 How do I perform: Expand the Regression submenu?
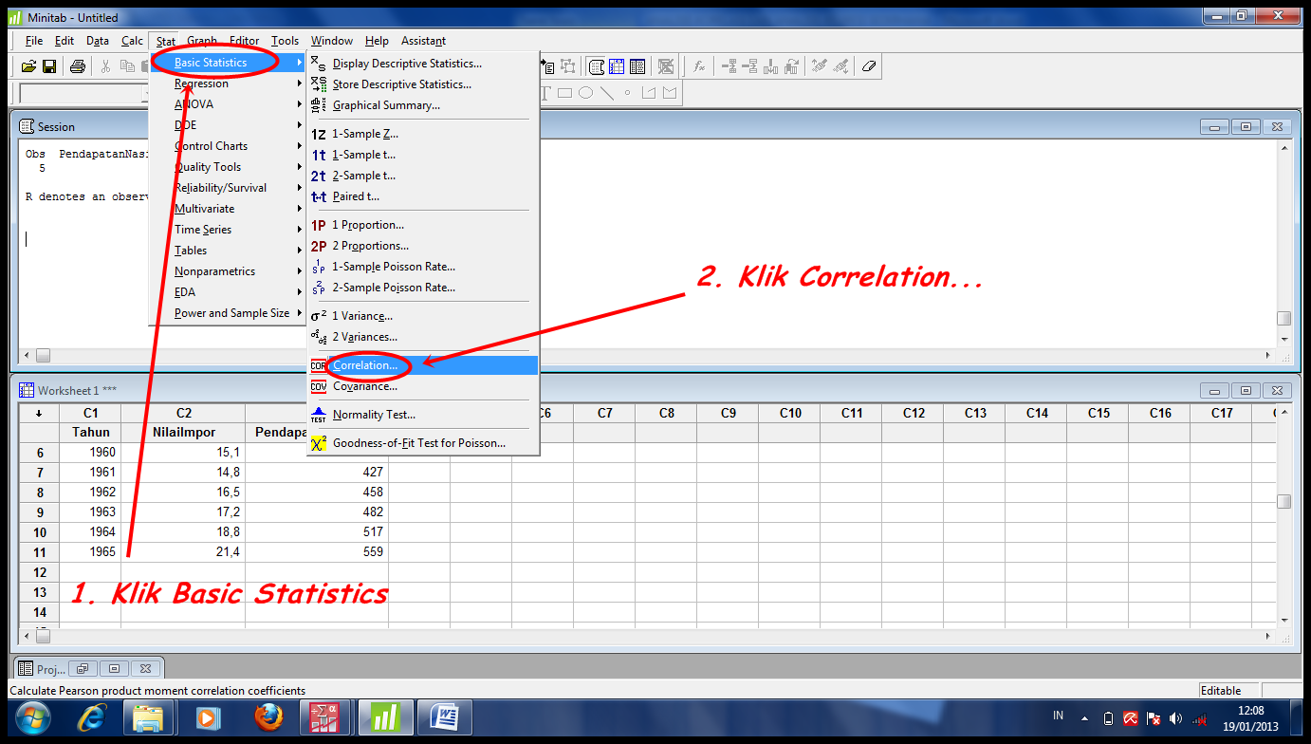click(228, 84)
